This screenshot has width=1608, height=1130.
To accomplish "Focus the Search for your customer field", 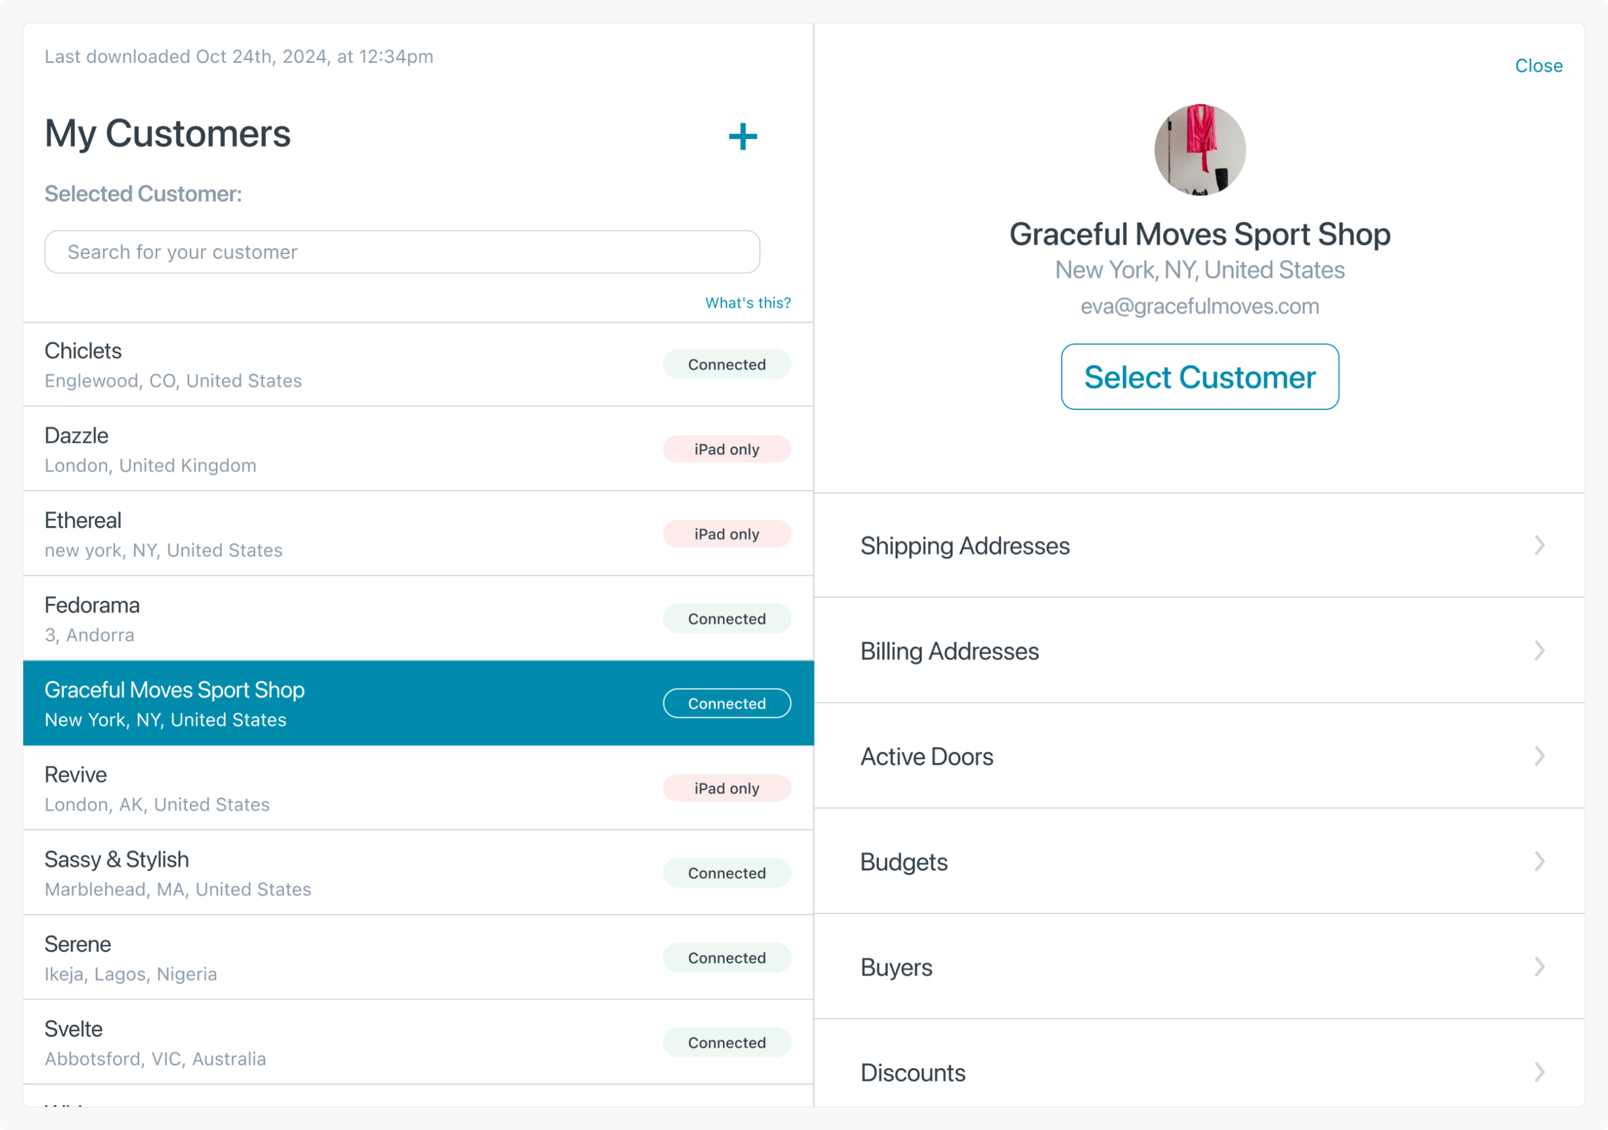I will (x=402, y=252).
